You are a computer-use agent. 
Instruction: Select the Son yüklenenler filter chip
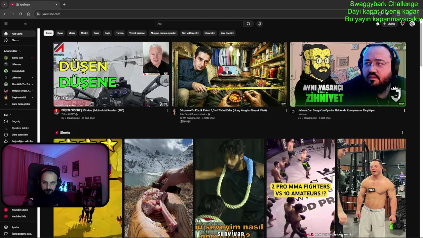click(190, 33)
